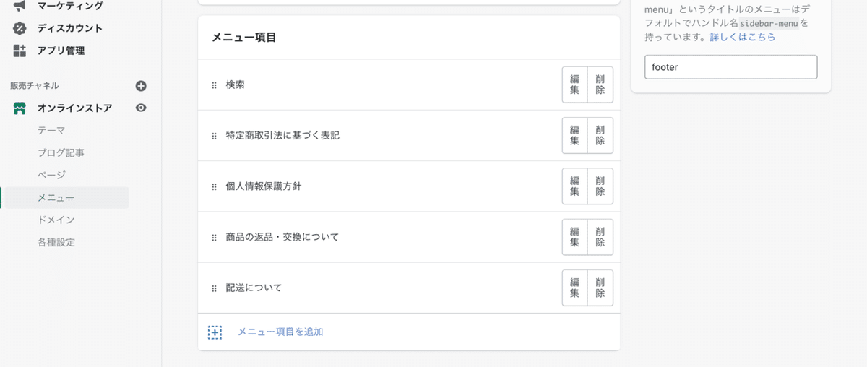Preview online store with eye icon
The image size is (867, 367).
(x=141, y=108)
